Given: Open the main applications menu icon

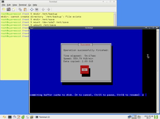Looking at the screenshot, I should click(x=4, y=117).
